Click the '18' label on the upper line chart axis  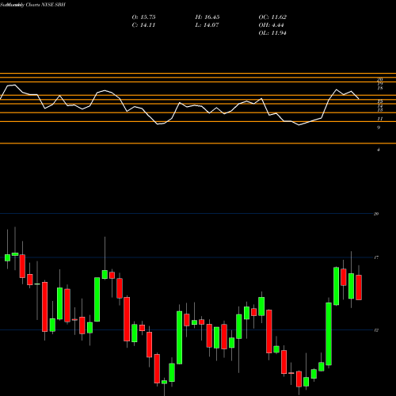[380, 88]
